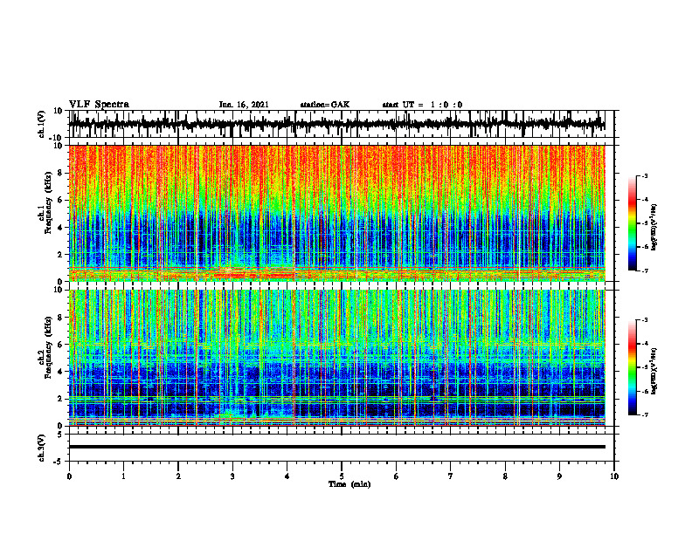Click the ch.2 spectrogram color scale bar
The image size is (692, 534).
(633, 367)
